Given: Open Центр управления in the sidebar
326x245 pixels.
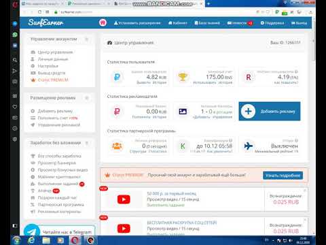Looking at the screenshot, I should tap(55, 52).
